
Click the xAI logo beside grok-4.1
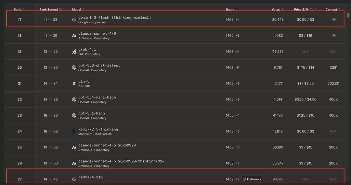74,52
